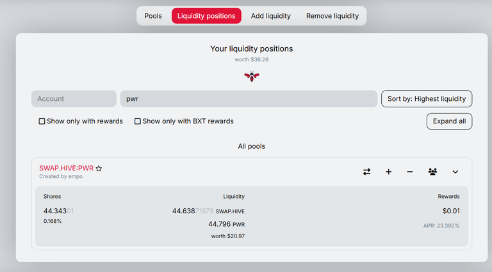Click the plus icon to add liquidity
Screen dimensions: 492x272
coord(388,172)
